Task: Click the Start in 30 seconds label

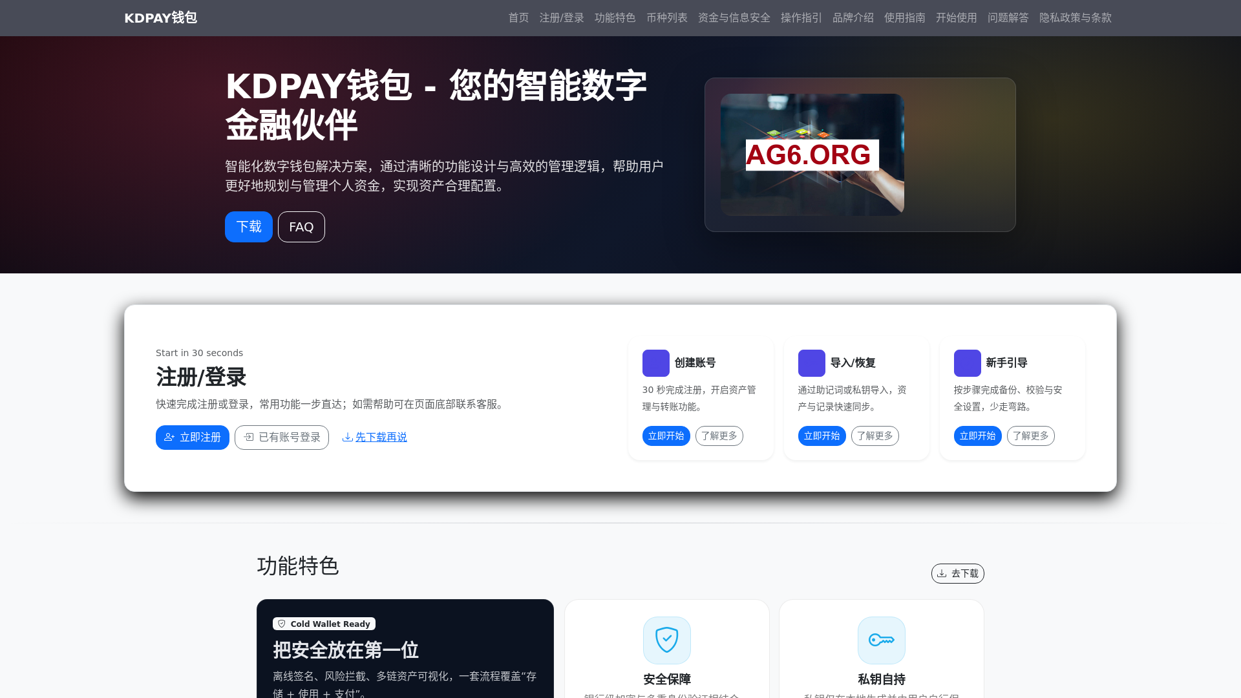Action: [x=199, y=353]
